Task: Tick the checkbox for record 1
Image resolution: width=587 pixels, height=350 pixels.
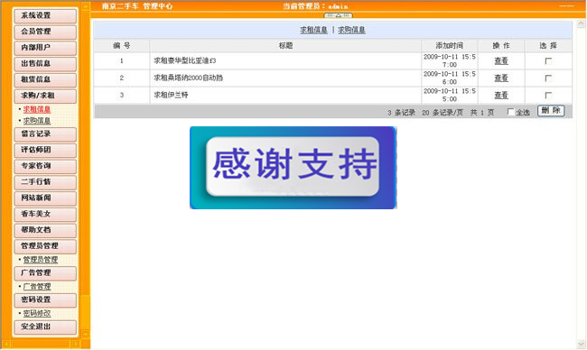Action: (x=548, y=61)
